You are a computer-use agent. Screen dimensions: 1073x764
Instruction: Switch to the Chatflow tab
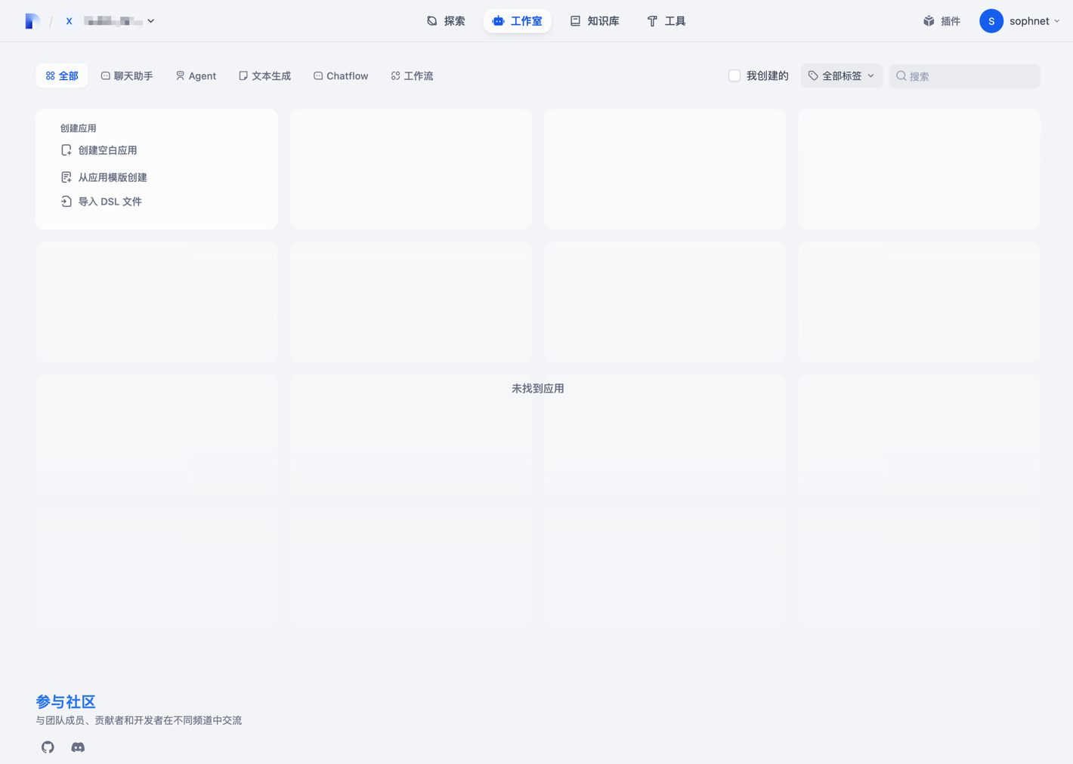(x=341, y=75)
